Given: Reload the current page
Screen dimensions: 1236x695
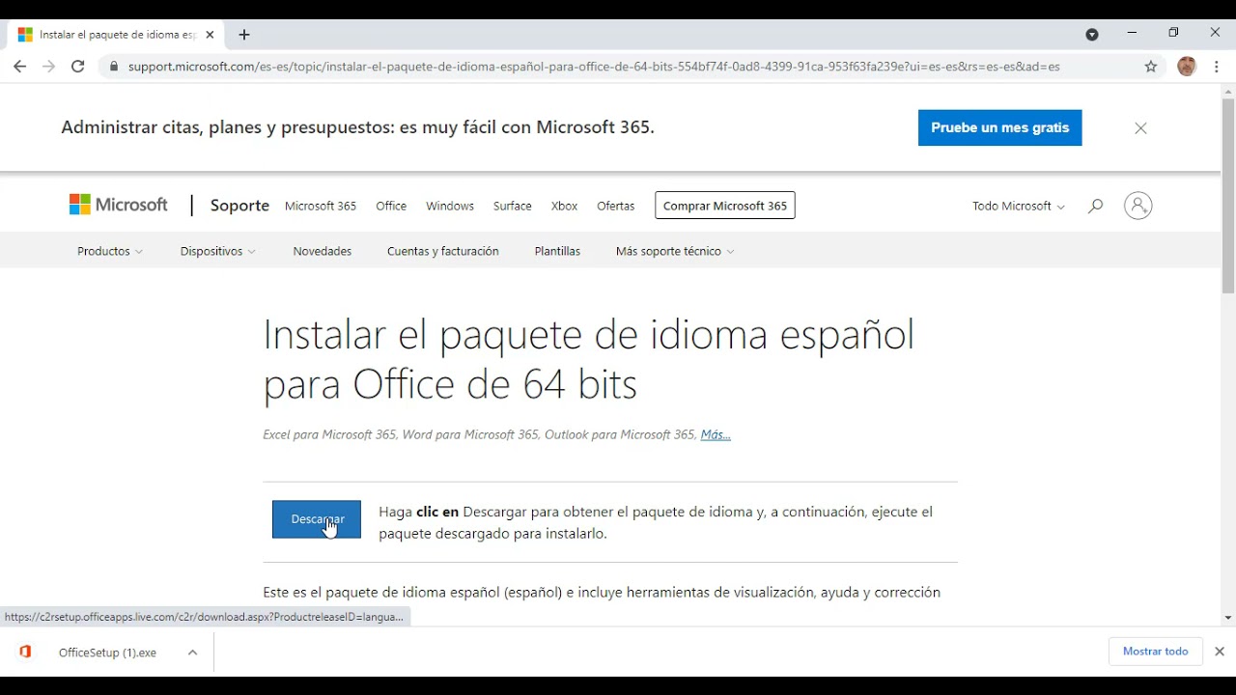Looking at the screenshot, I should pyautogui.click(x=78, y=67).
